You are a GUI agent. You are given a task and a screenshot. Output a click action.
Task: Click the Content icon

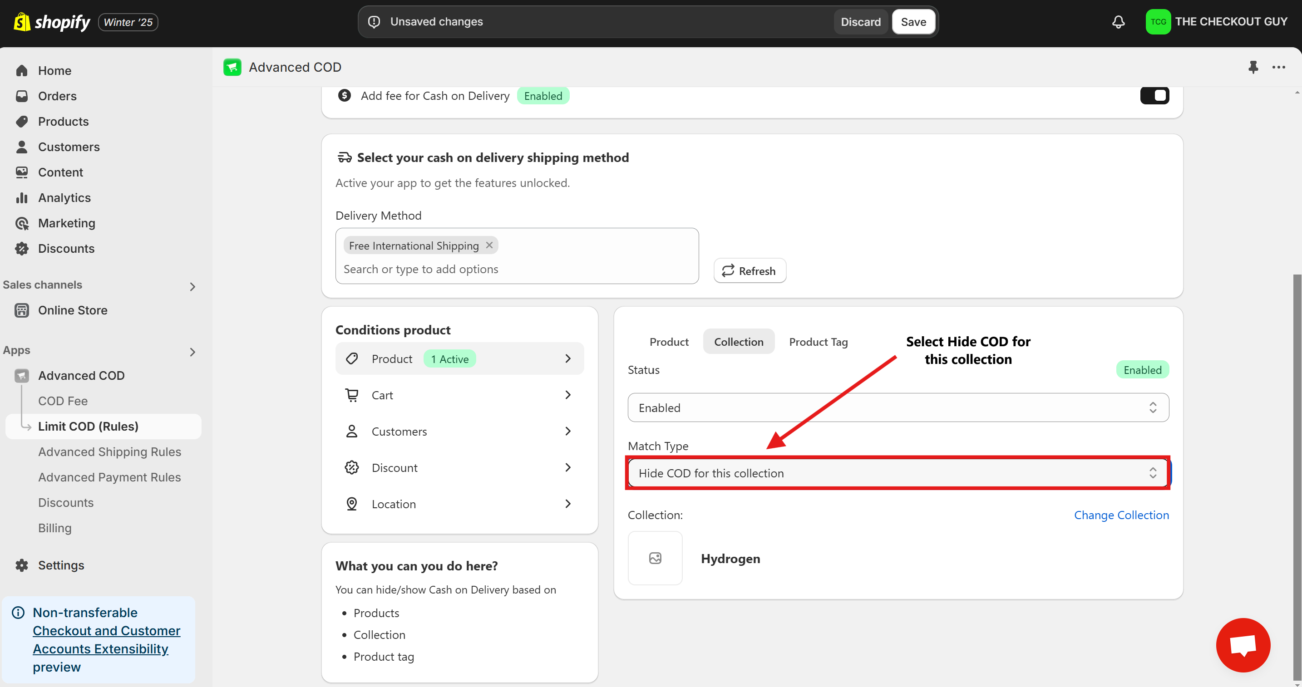(22, 172)
